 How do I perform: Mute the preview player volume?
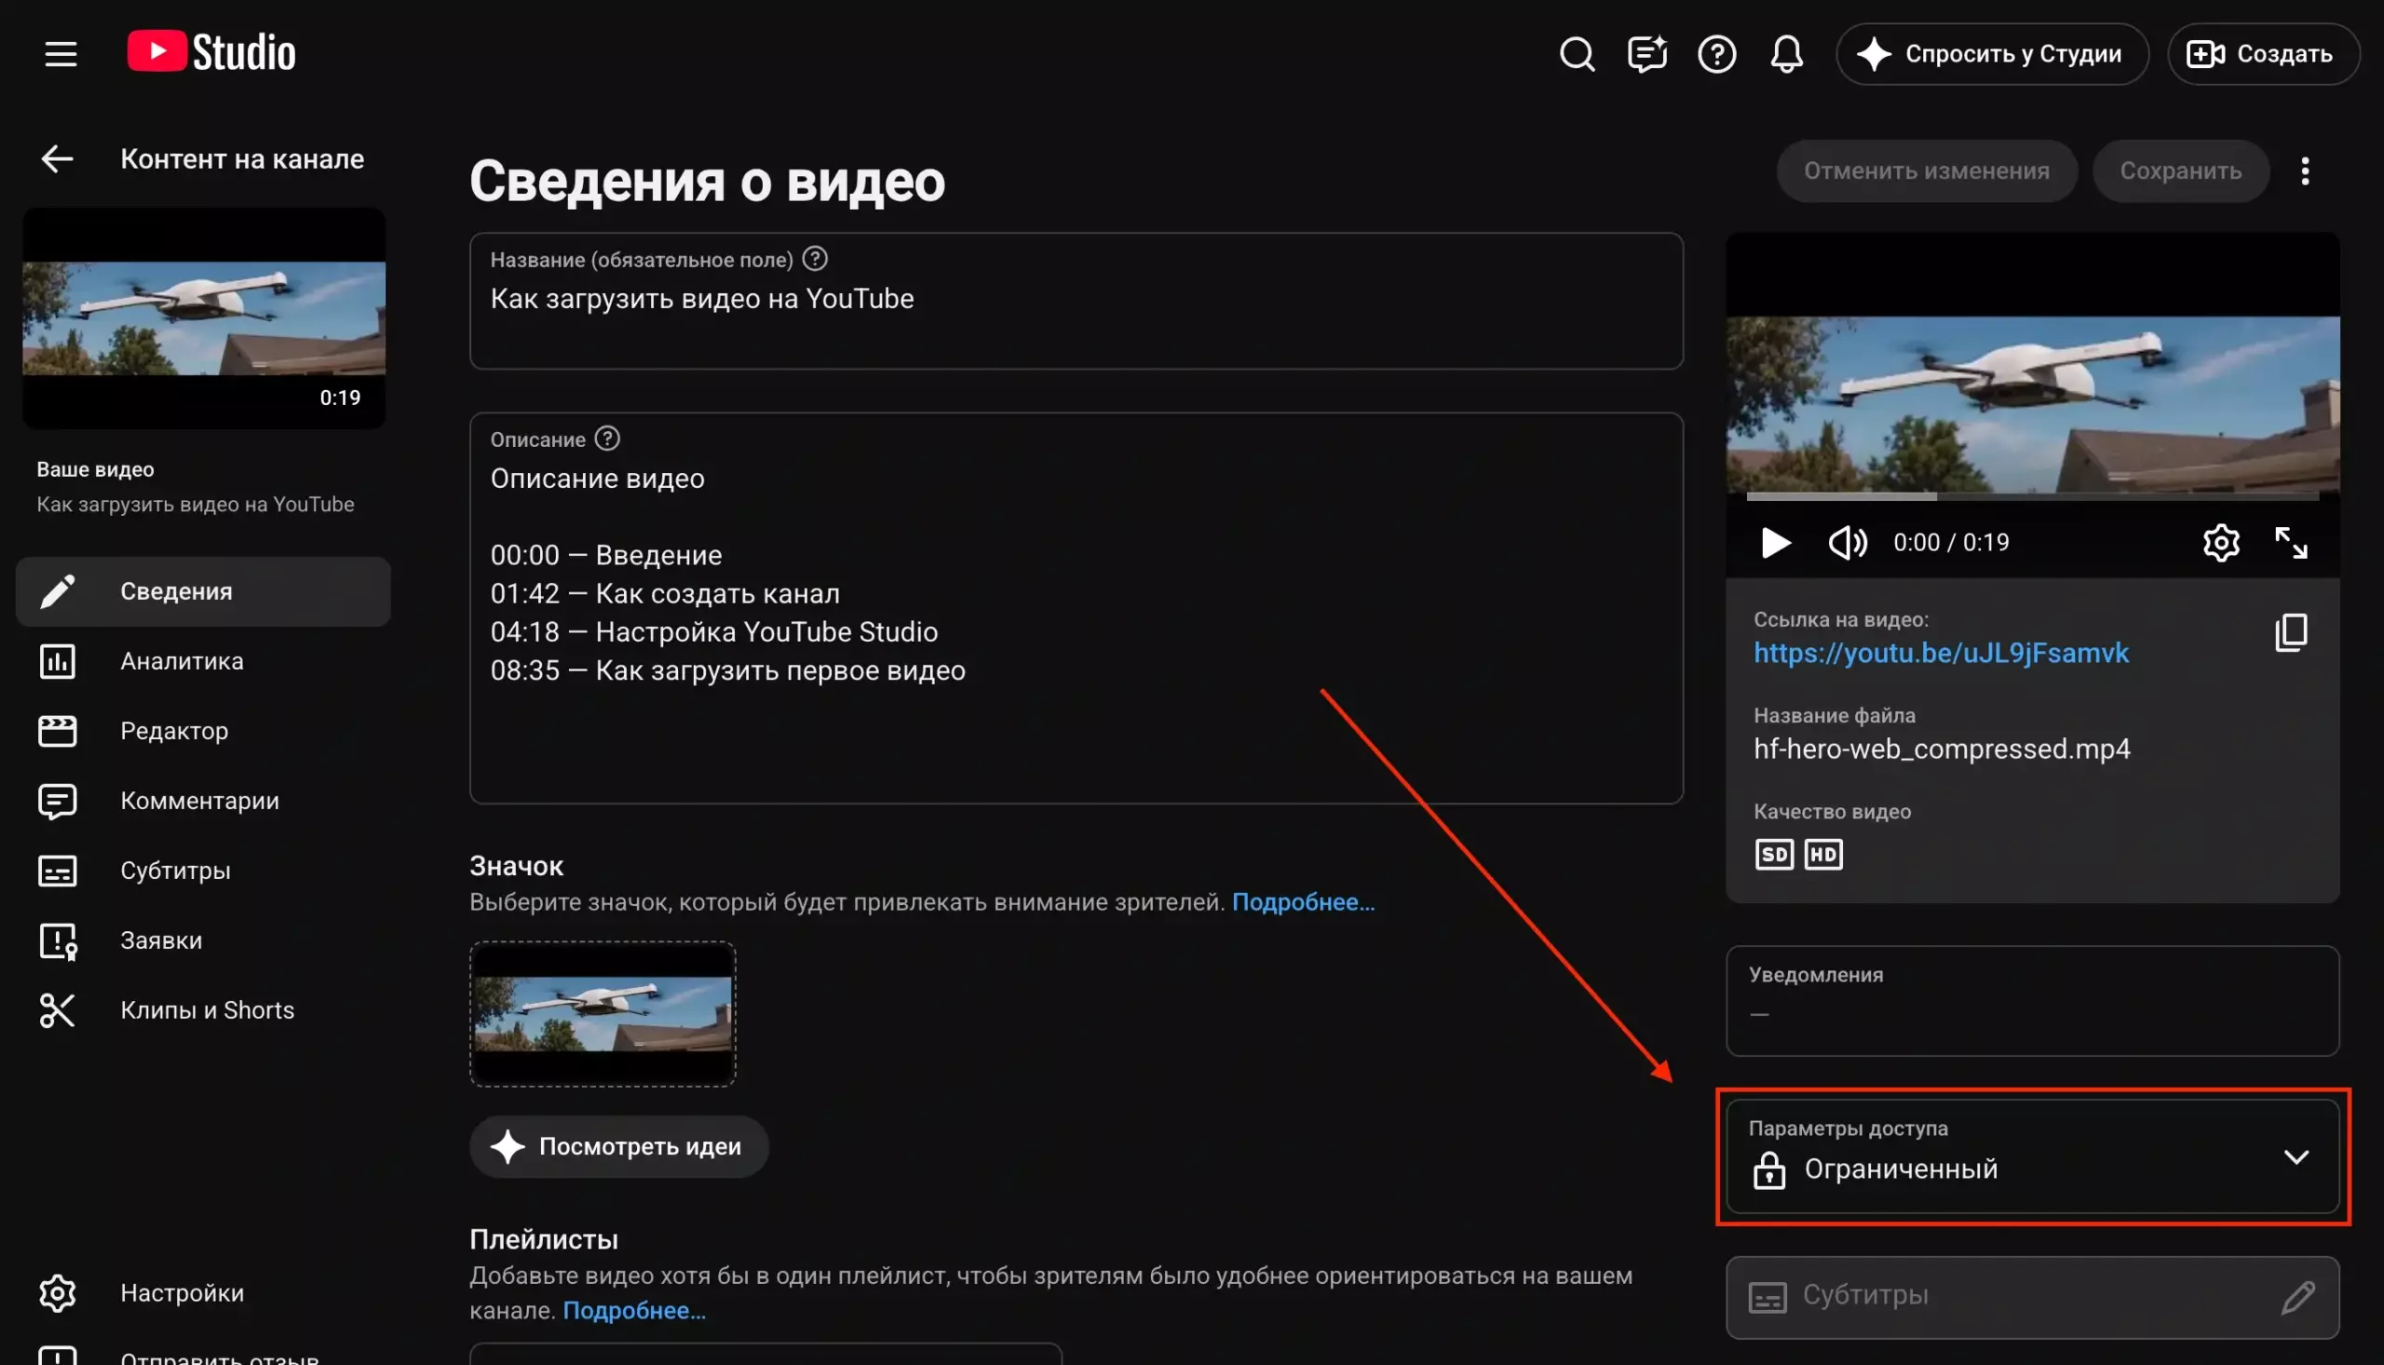pyautogui.click(x=1847, y=543)
